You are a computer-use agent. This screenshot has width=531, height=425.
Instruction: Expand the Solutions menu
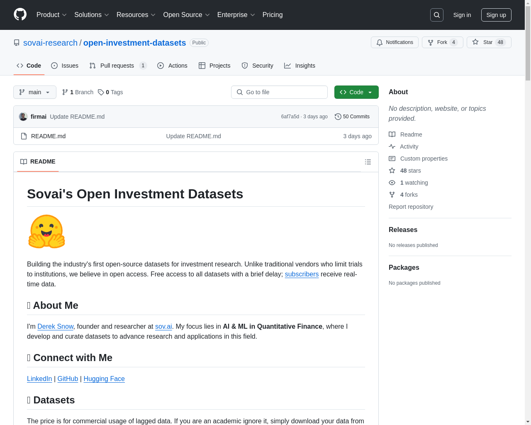tap(92, 15)
